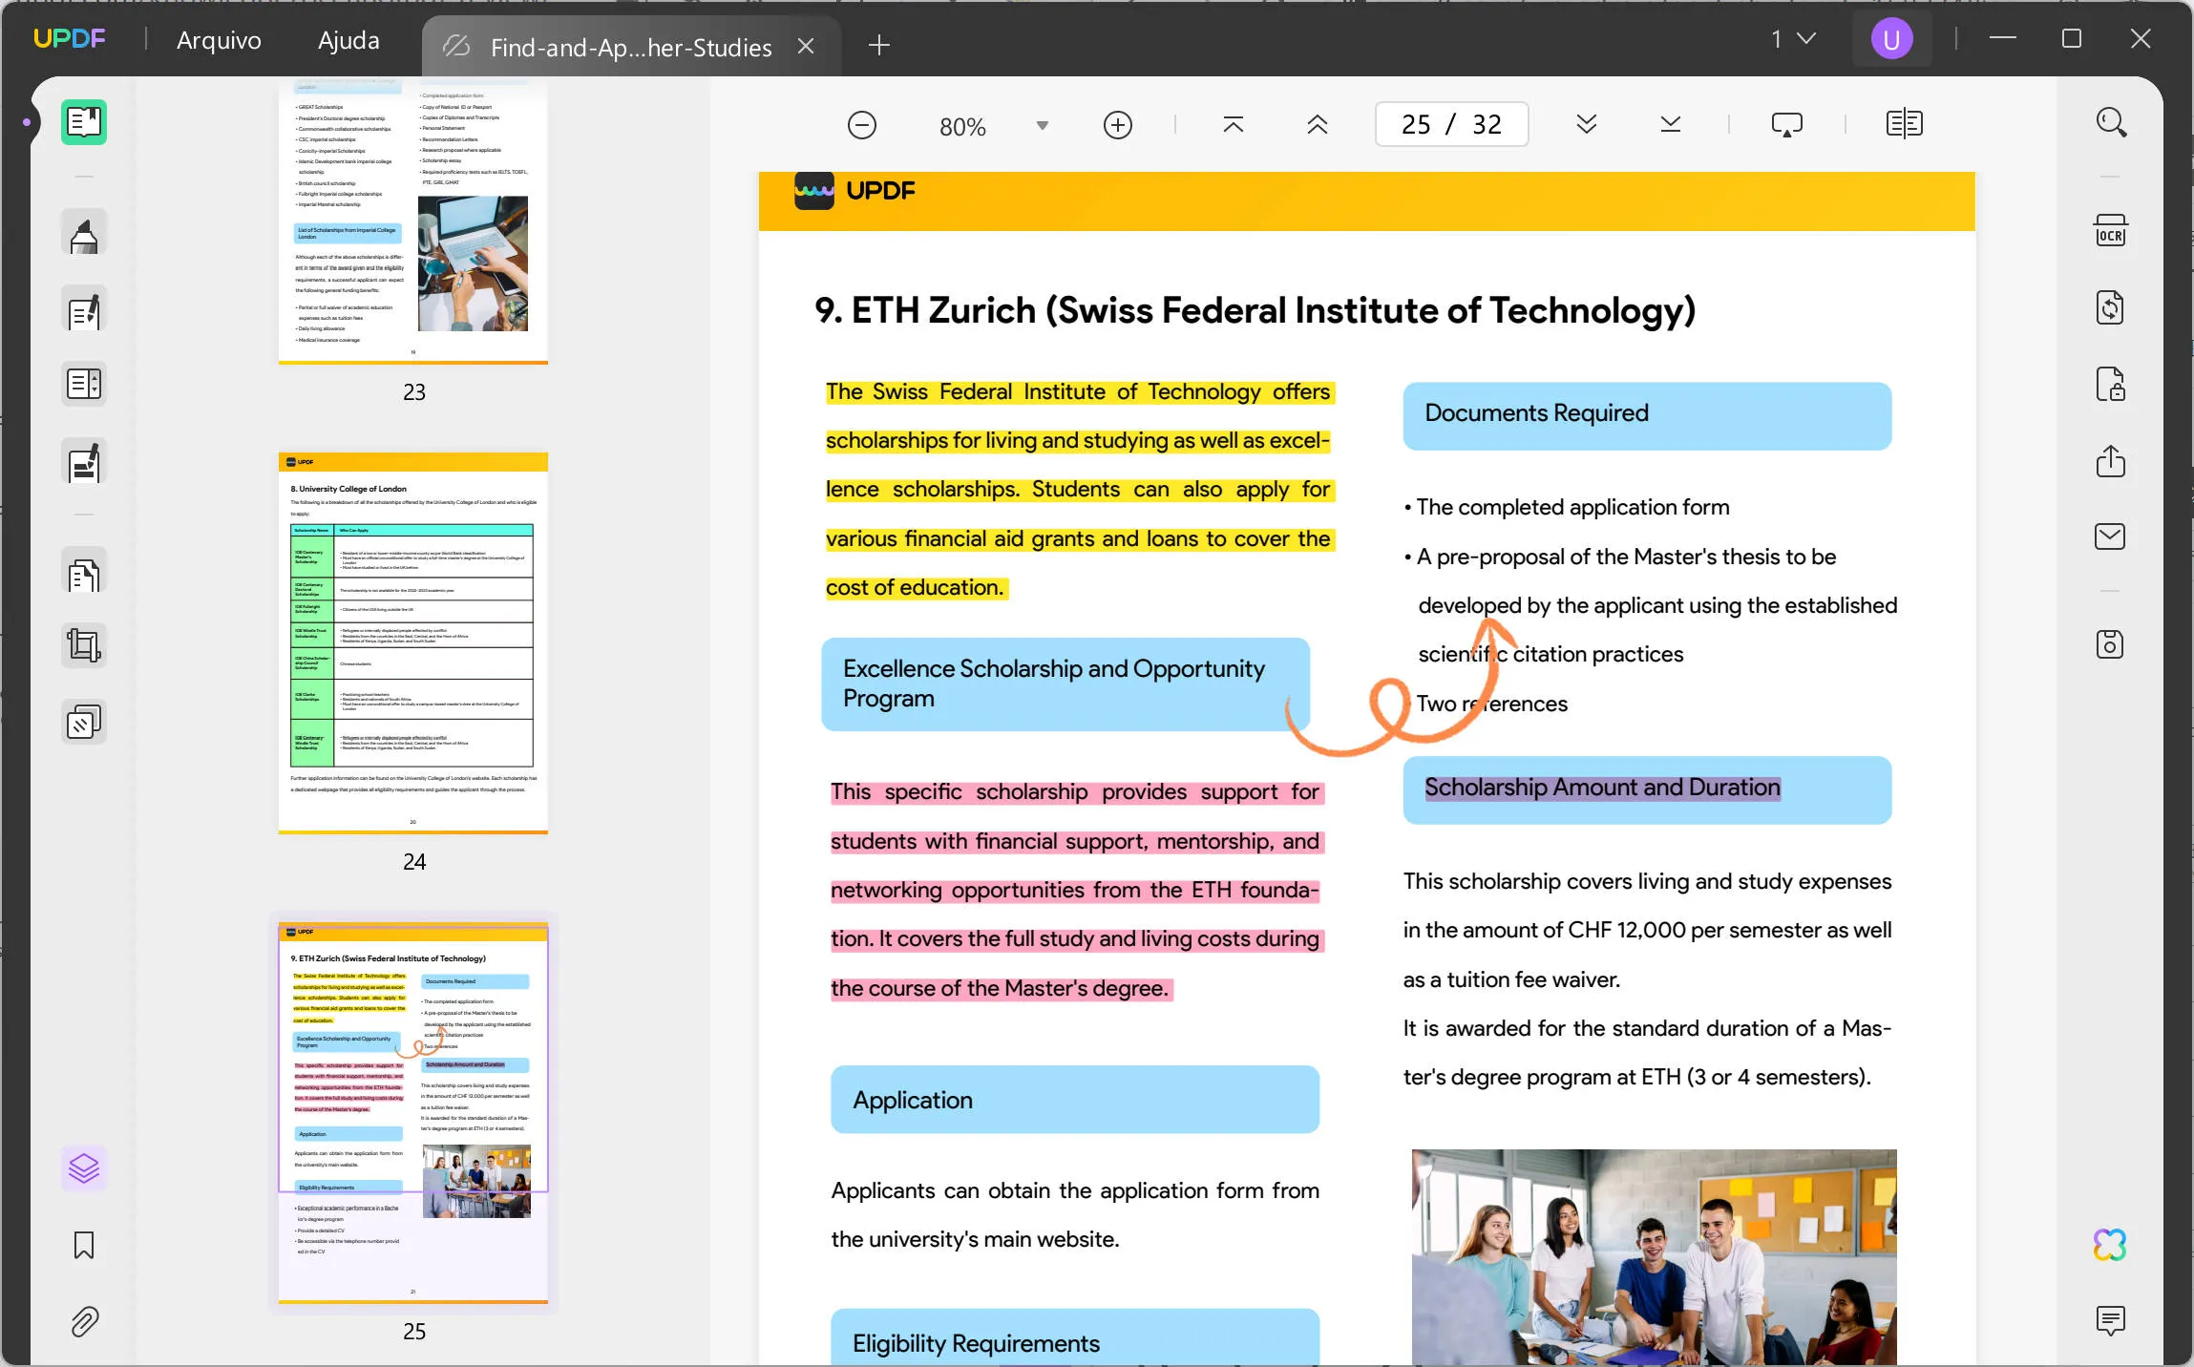Open the Arquivo menu

[x=219, y=40]
